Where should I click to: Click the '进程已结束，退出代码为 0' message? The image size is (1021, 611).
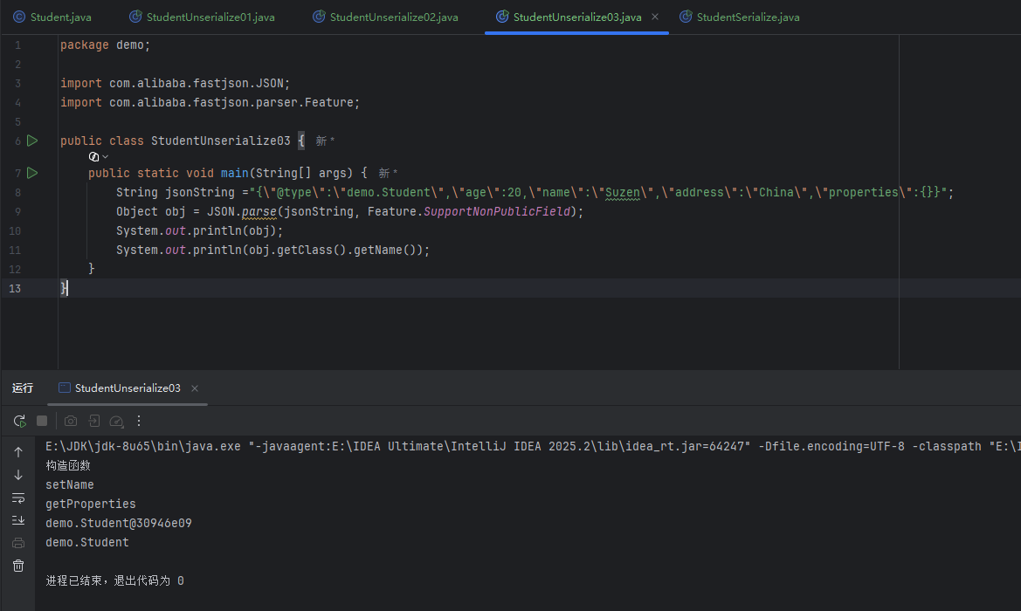tap(114, 580)
